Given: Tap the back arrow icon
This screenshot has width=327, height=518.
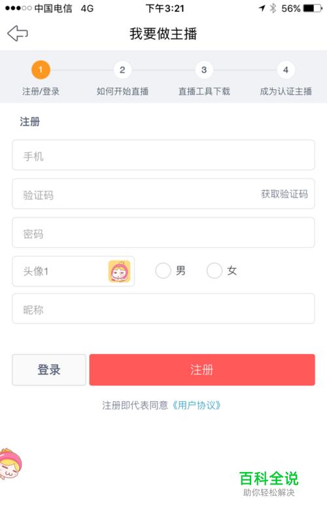Looking at the screenshot, I should click(18, 33).
